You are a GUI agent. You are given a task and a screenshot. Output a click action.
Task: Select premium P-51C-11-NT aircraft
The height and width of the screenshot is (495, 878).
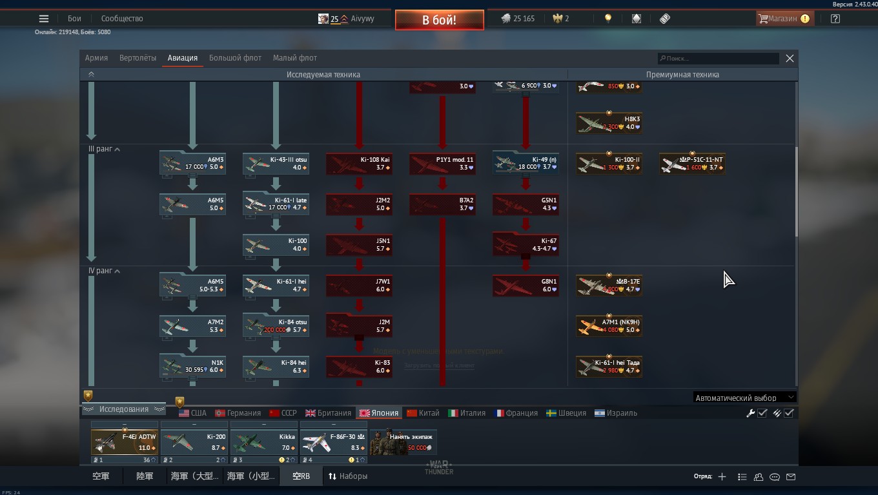click(x=692, y=163)
